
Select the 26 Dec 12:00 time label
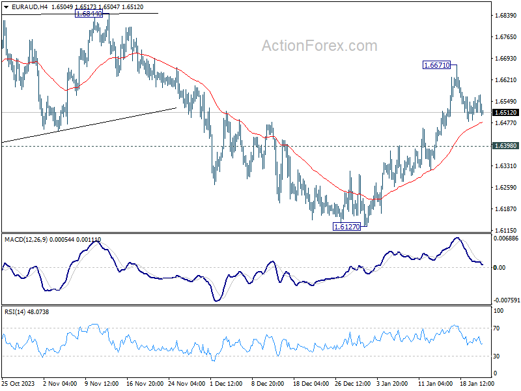(352, 383)
